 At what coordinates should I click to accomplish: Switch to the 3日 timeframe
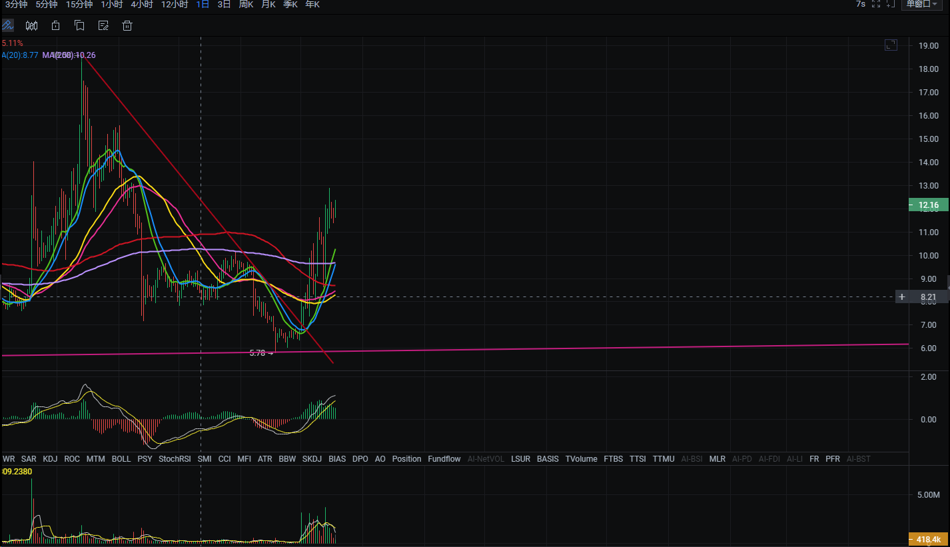[225, 4]
